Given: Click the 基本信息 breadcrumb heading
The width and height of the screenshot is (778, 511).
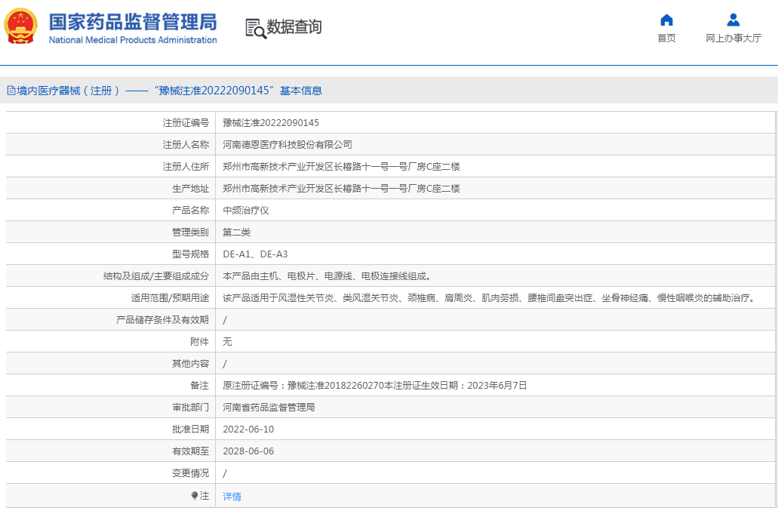Looking at the screenshot, I should (300, 91).
